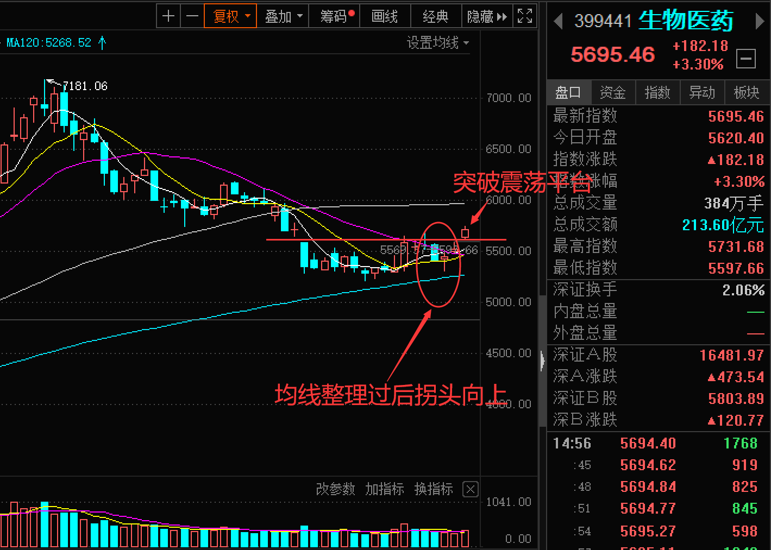Select the 画线 drawing tool
Viewport: 771px width, 550px height.
click(x=385, y=16)
